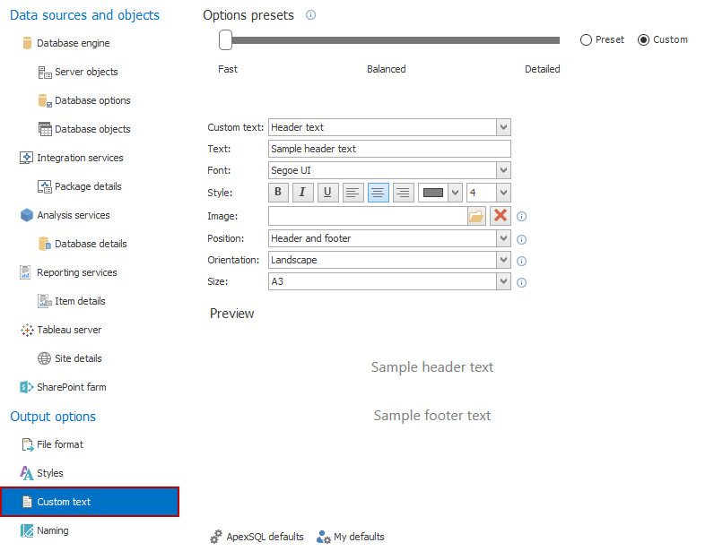
Task: Open SharePoint farm settings
Action: (x=72, y=387)
